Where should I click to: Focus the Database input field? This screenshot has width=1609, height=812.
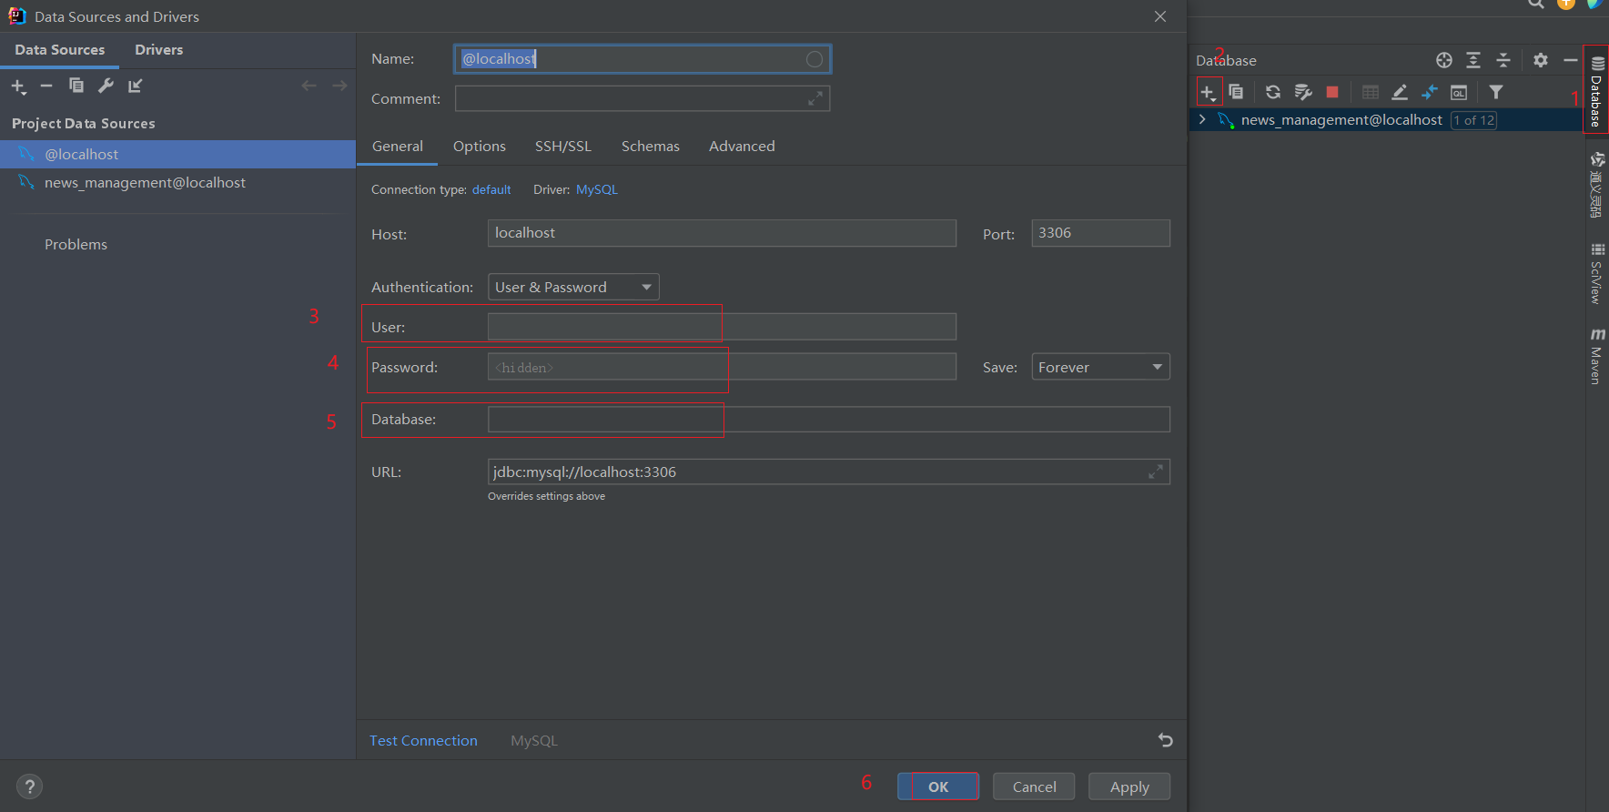tap(829, 420)
